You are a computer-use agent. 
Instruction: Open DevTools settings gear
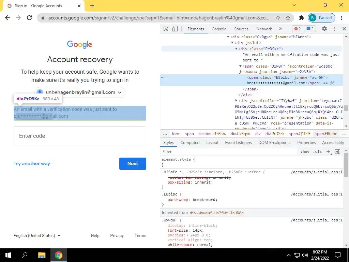(x=324, y=29)
